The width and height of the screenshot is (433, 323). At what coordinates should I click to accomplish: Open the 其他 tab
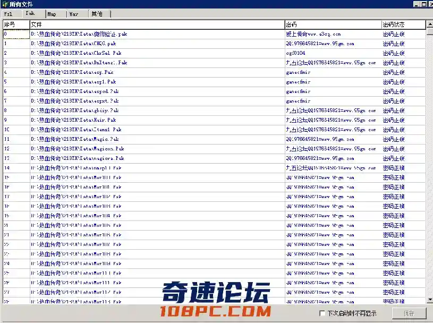pyautogui.click(x=99, y=14)
